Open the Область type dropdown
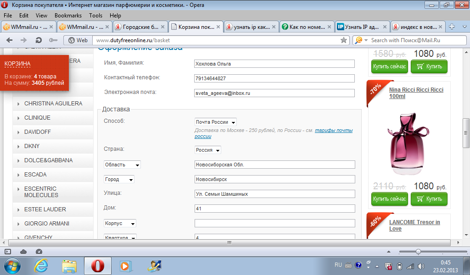This screenshot has width=470, height=275. (x=122, y=165)
